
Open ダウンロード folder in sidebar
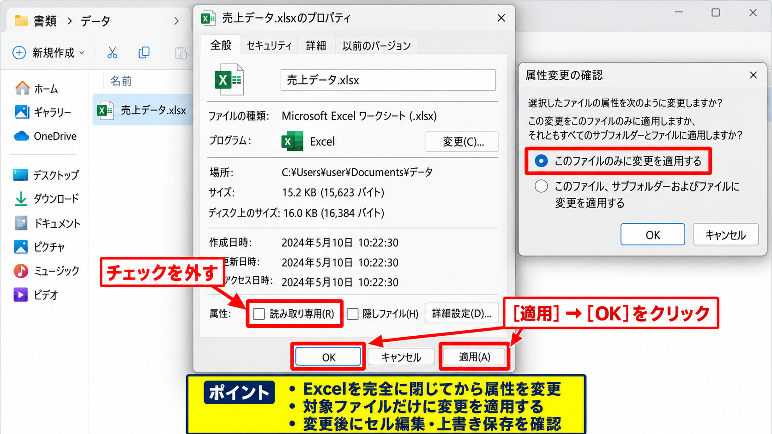(46, 199)
